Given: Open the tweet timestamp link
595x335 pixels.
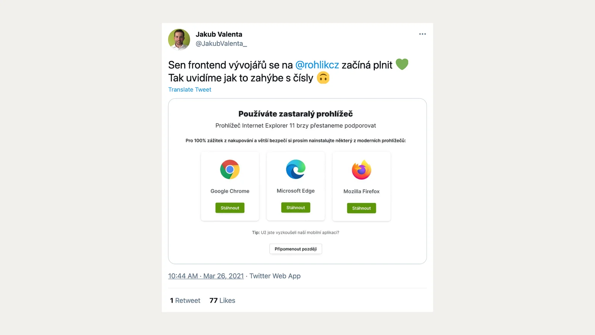Looking at the screenshot, I should tap(206, 276).
